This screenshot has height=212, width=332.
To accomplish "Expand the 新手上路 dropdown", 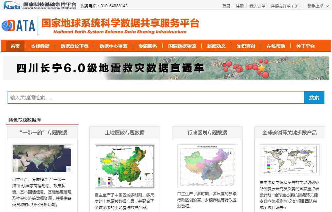I will pyautogui.click(x=317, y=6).
